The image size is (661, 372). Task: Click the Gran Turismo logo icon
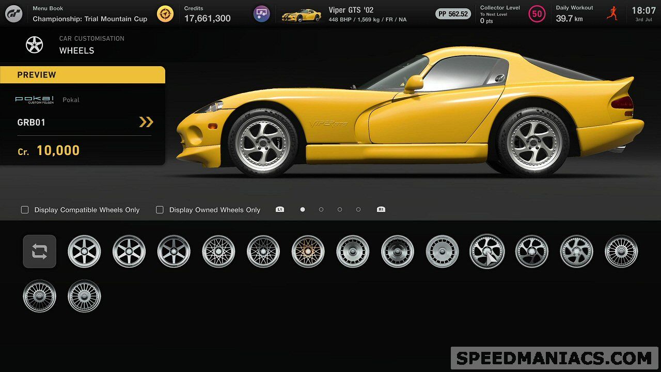point(14,14)
